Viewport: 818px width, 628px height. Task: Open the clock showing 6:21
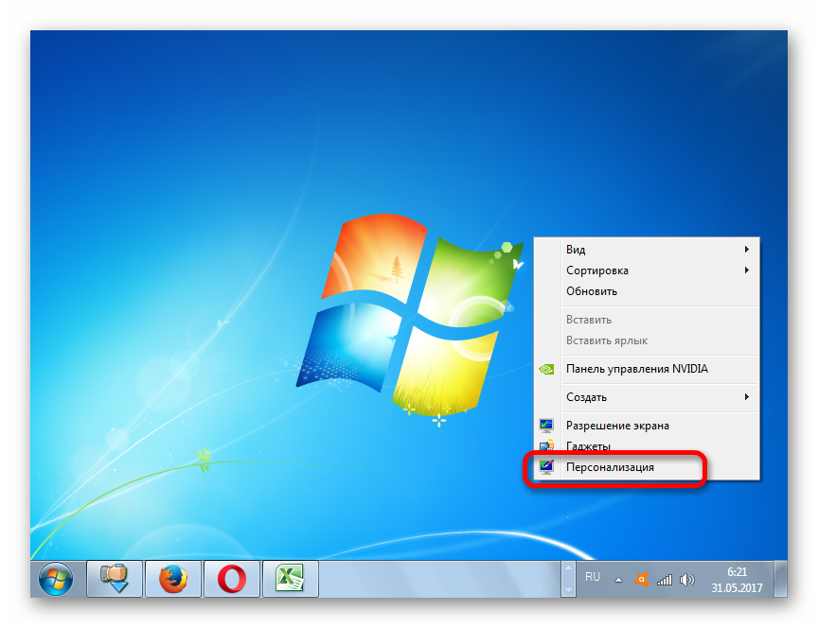736,579
